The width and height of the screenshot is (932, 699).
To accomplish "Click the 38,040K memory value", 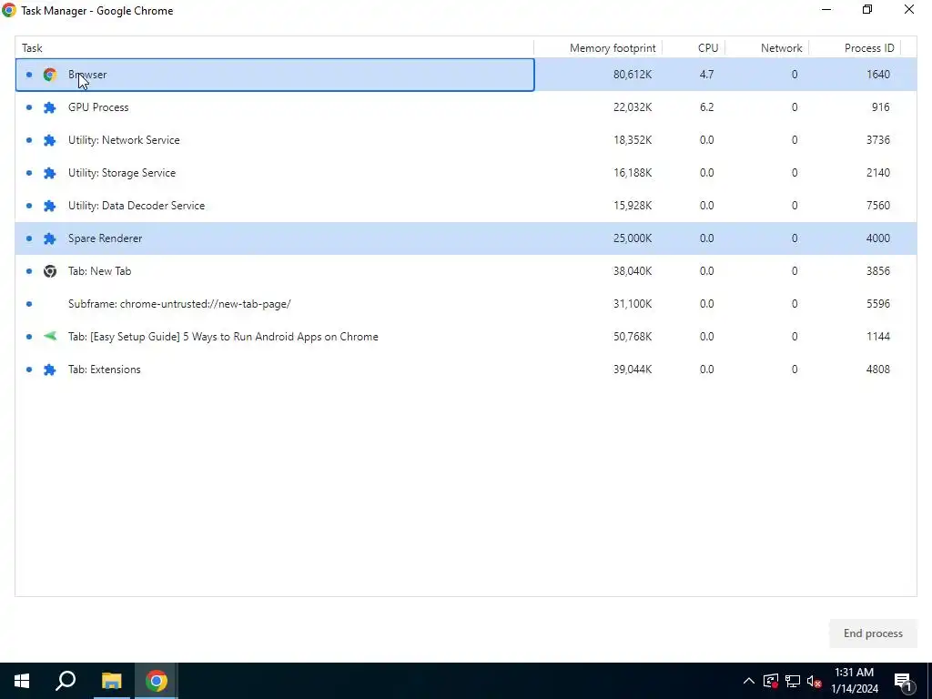I will [x=633, y=271].
